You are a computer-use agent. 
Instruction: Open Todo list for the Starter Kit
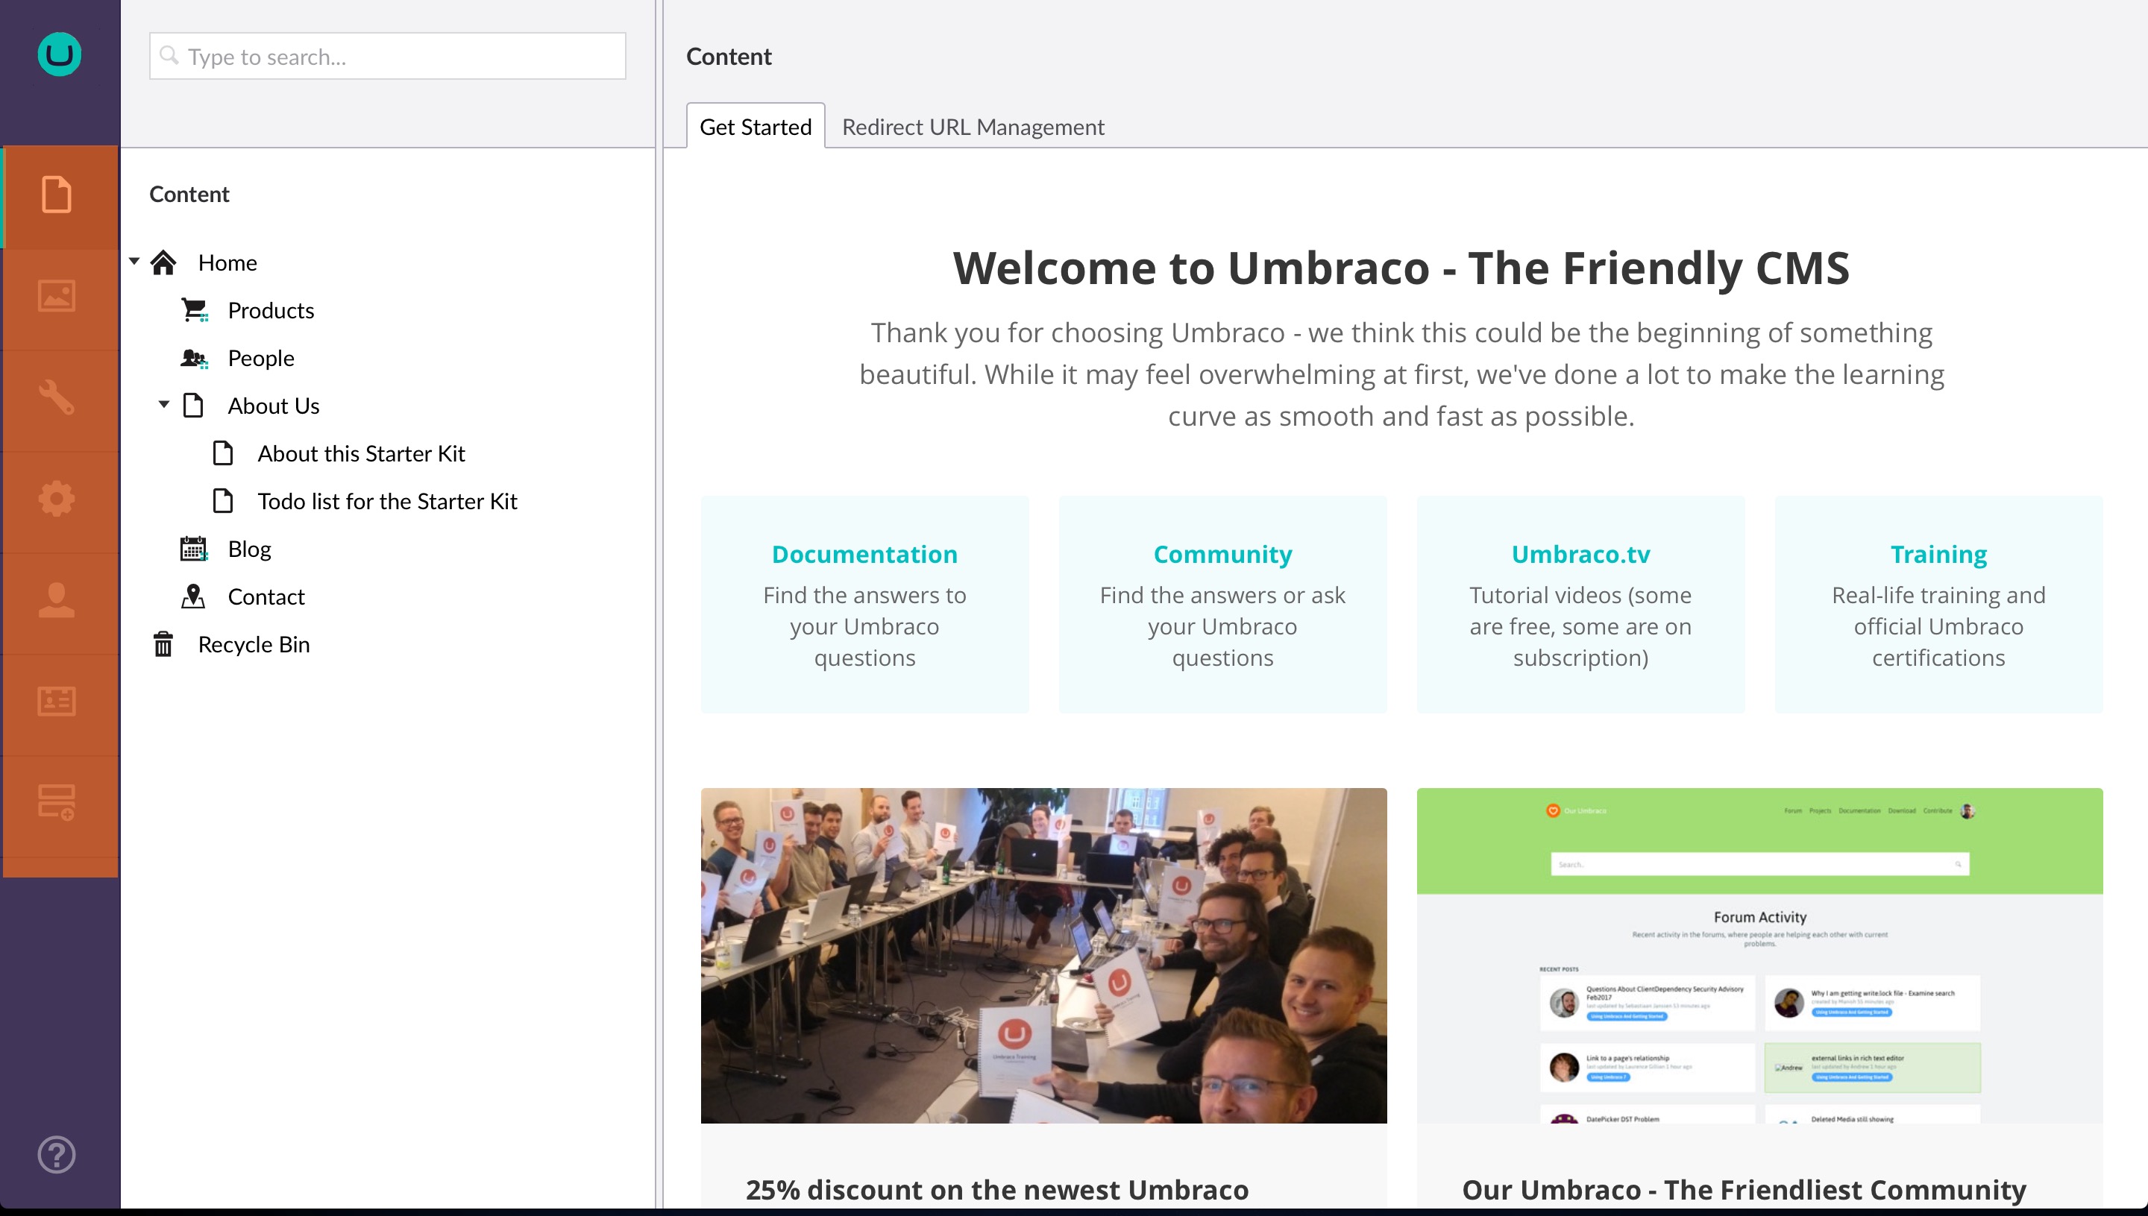click(x=387, y=500)
